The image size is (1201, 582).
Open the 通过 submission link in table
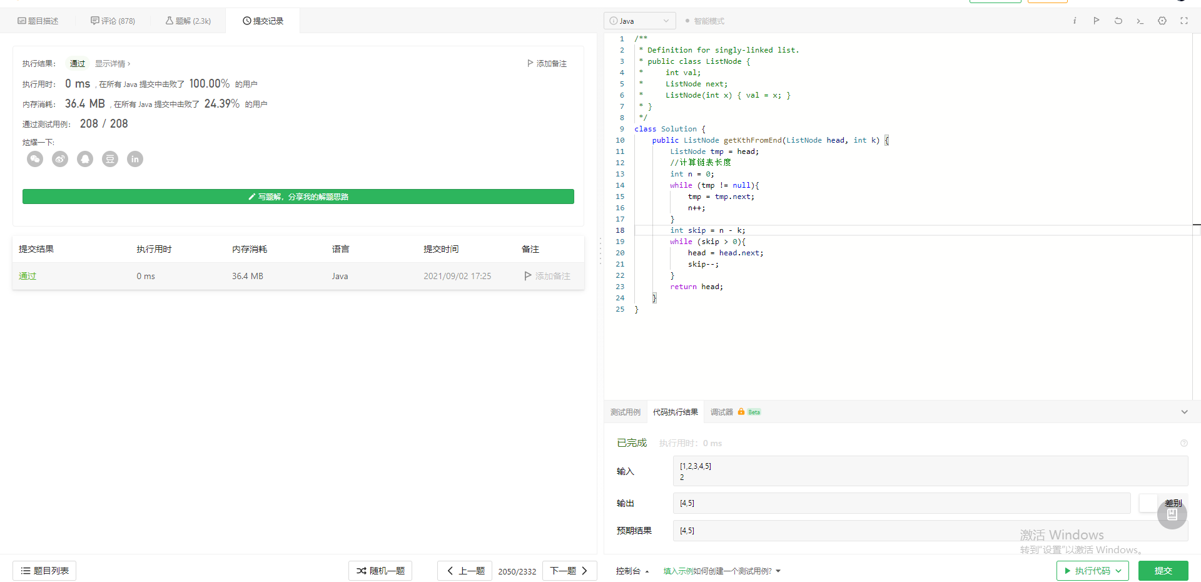[28, 276]
